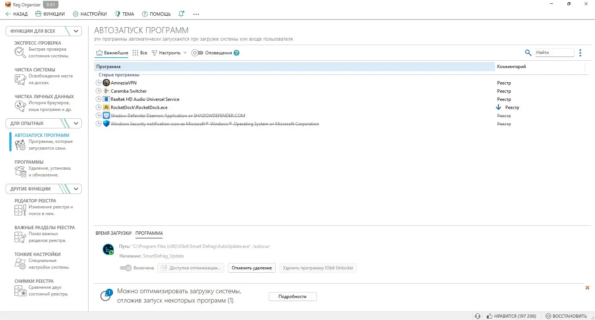Click the Подробности button
The height and width of the screenshot is (320, 595).
point(293,297)
